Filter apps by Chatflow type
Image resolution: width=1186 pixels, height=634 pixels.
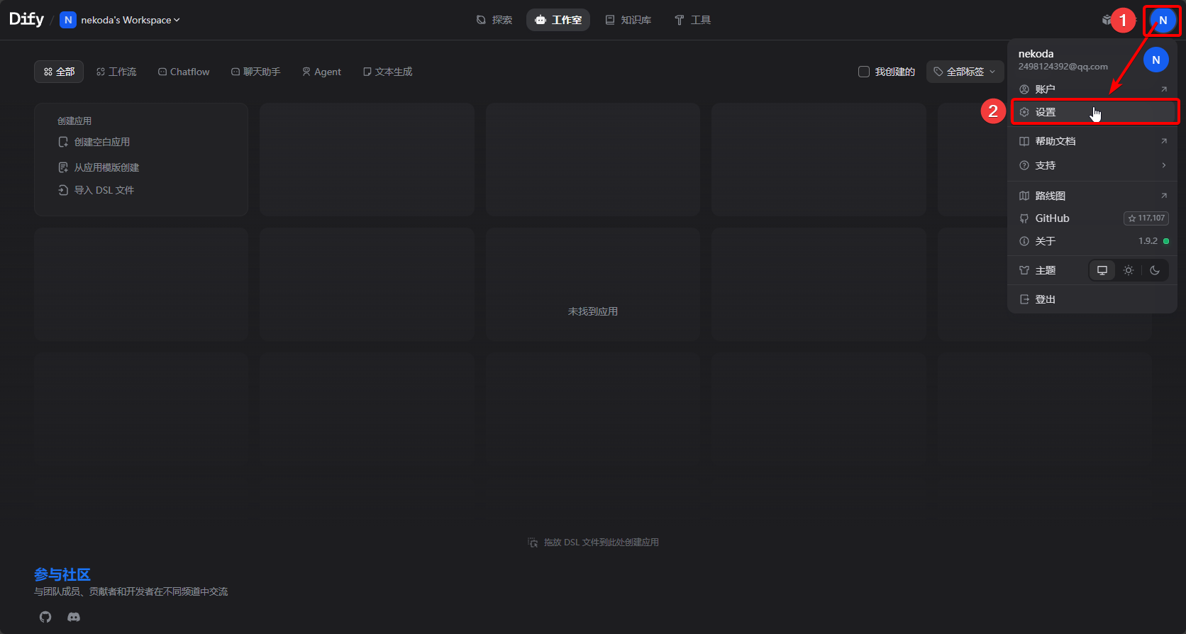point(184,72)
